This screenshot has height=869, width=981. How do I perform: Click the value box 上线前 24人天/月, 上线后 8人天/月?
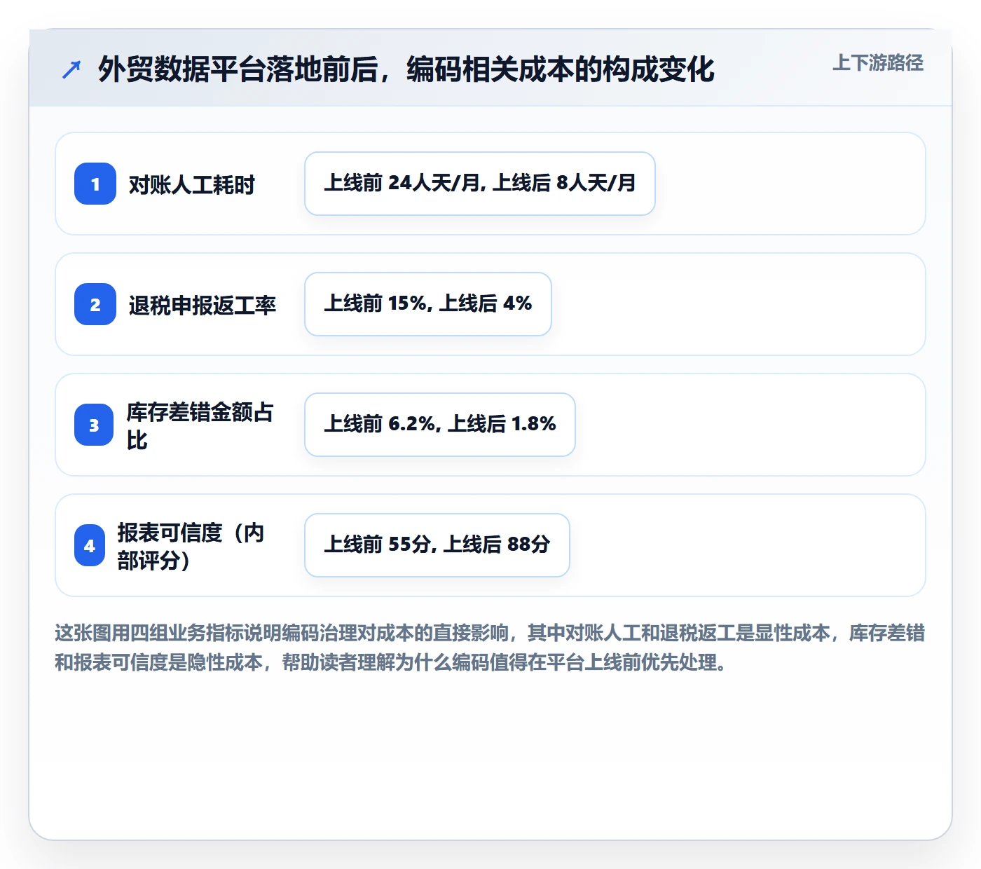(x=480, y=184)
